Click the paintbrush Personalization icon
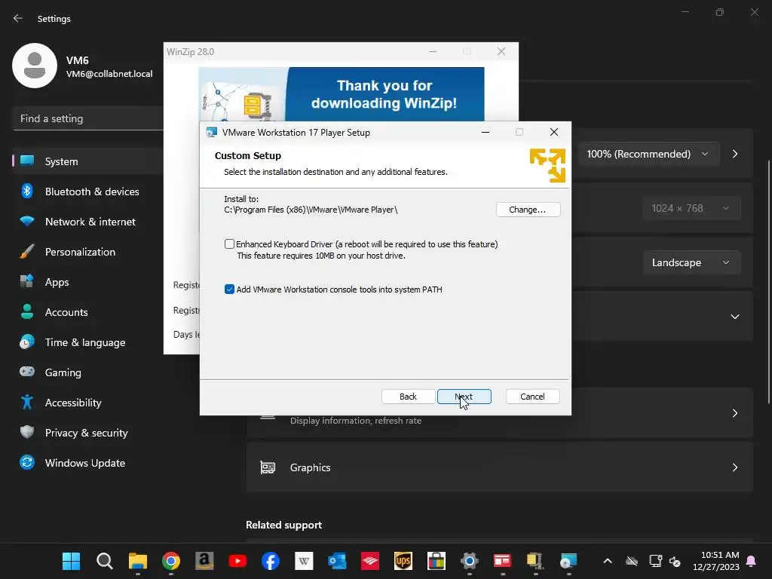 27,252
